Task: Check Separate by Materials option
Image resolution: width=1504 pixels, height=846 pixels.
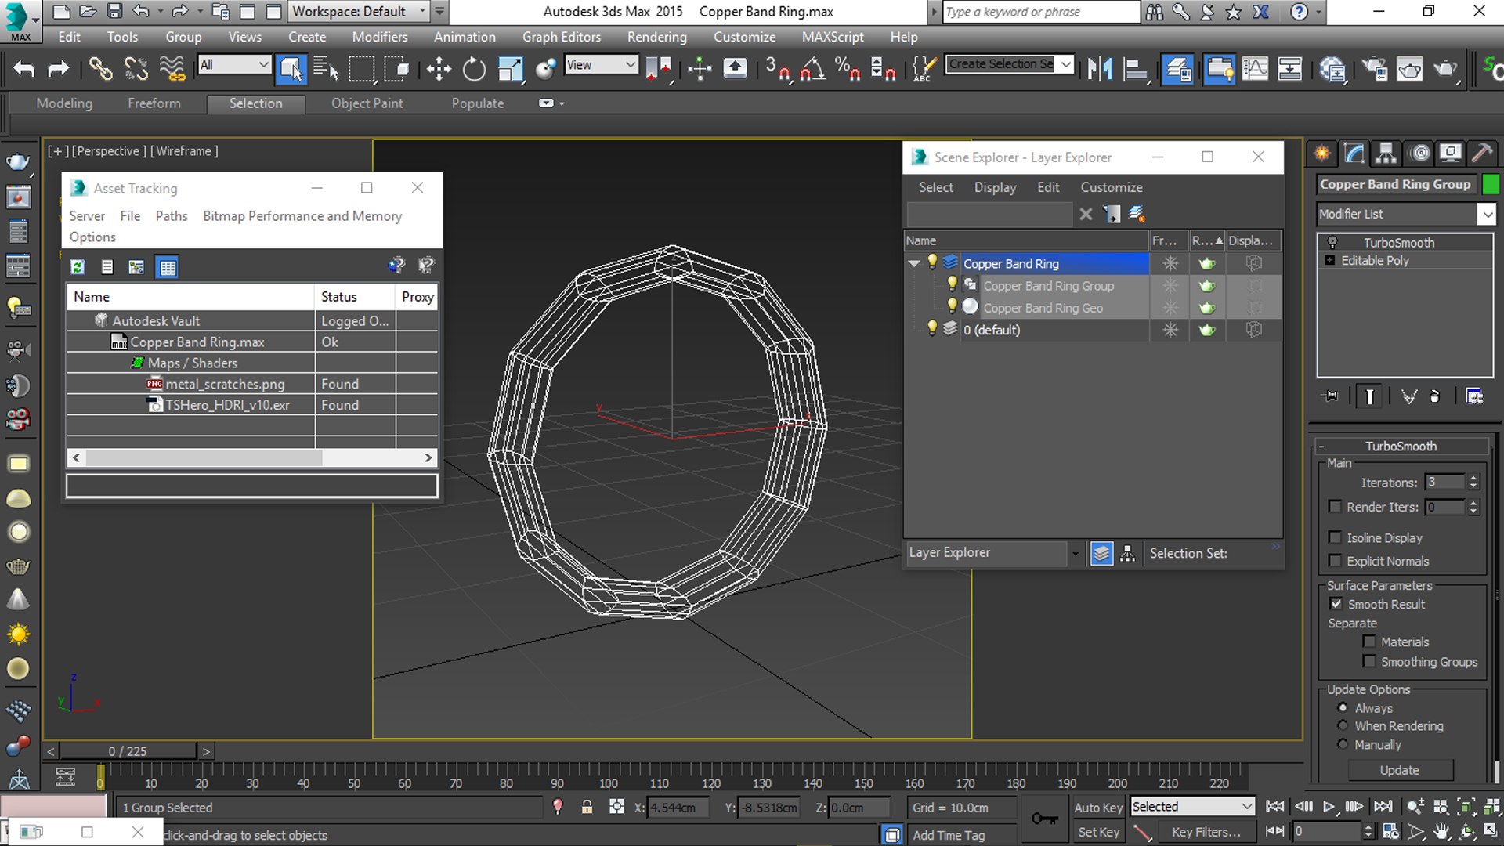Action: 1369,642
